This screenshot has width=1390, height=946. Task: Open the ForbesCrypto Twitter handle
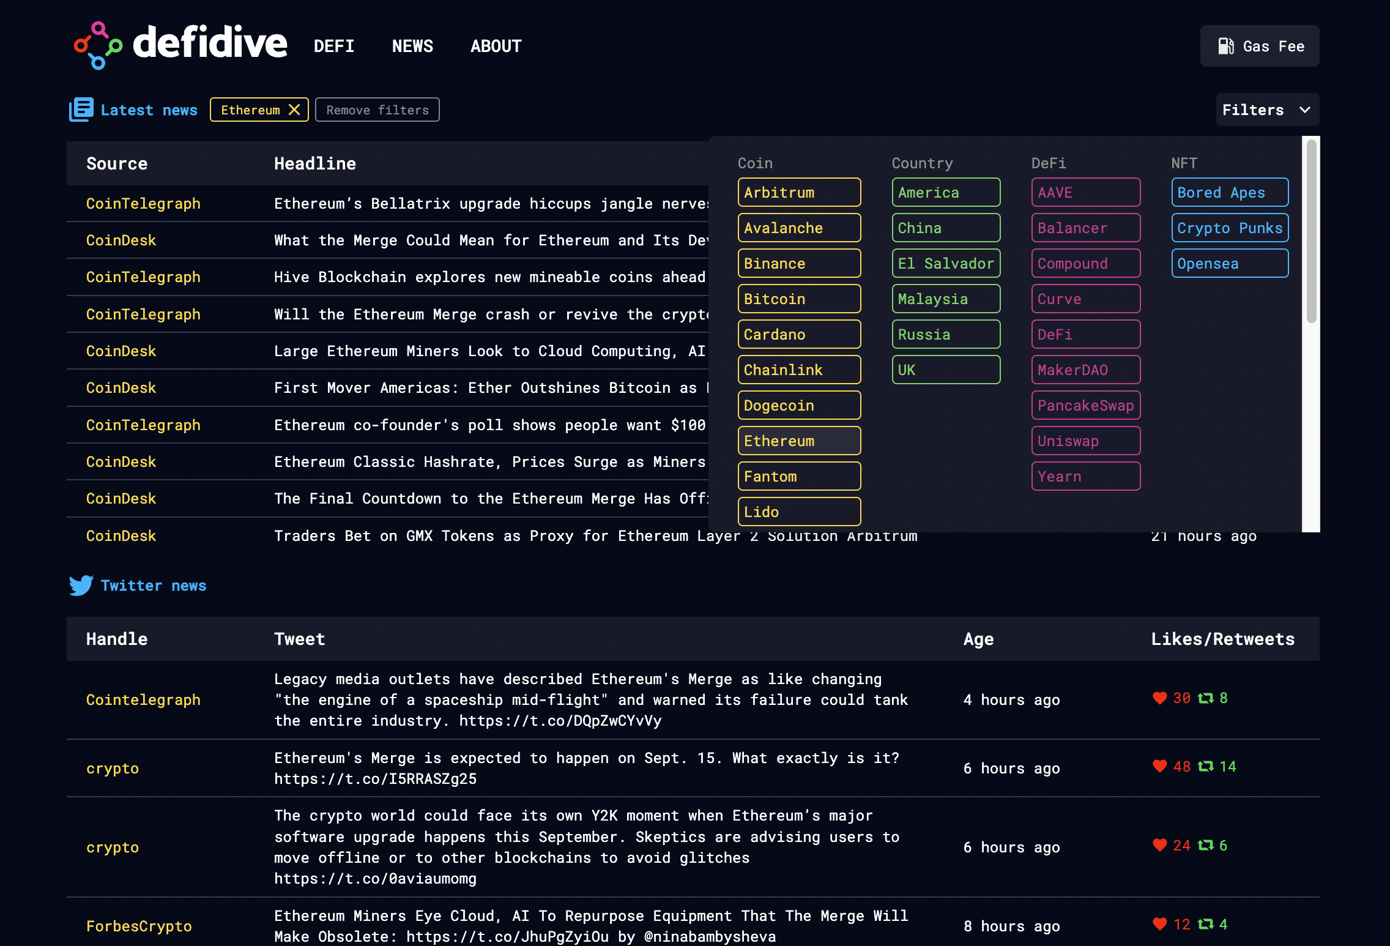139,926
